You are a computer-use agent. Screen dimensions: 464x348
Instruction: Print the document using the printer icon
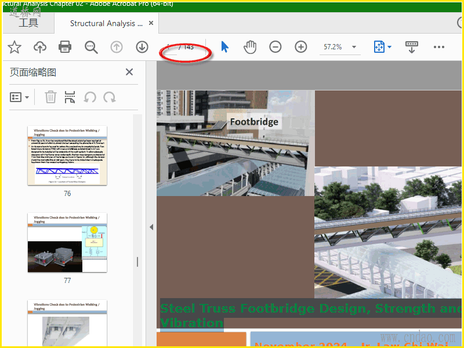pyautogui.click(x=65, y=47)
